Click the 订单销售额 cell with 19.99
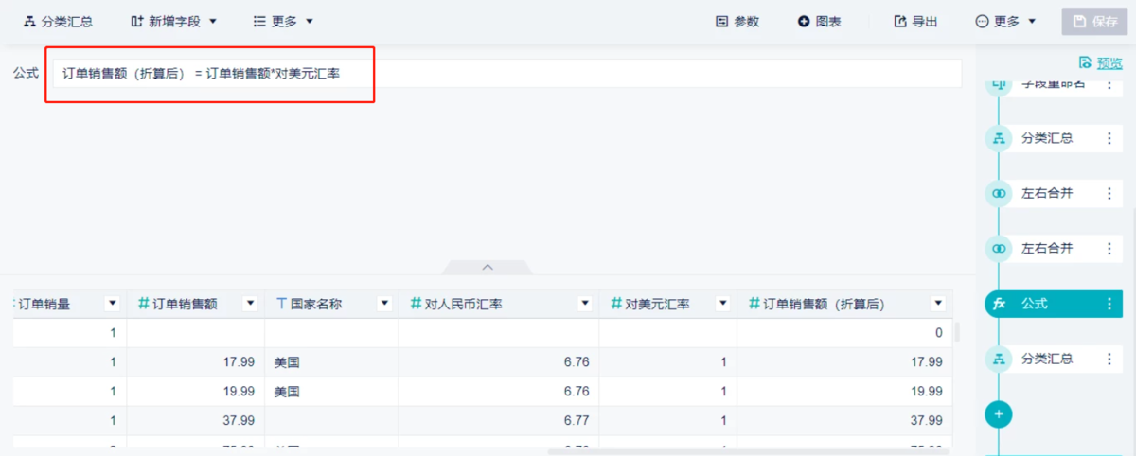The width and height of the screenshot is (1136, 456). pos(195,391)
